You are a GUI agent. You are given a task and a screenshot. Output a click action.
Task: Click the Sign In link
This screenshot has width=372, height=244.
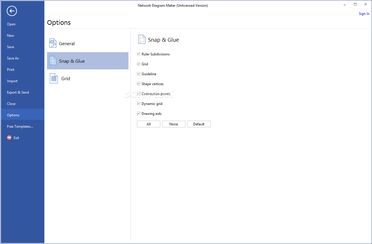pos(364,14)
